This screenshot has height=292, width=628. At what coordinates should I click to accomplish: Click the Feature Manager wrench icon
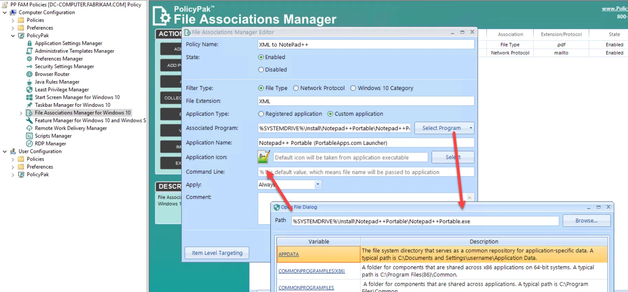(x=30, y=120)
